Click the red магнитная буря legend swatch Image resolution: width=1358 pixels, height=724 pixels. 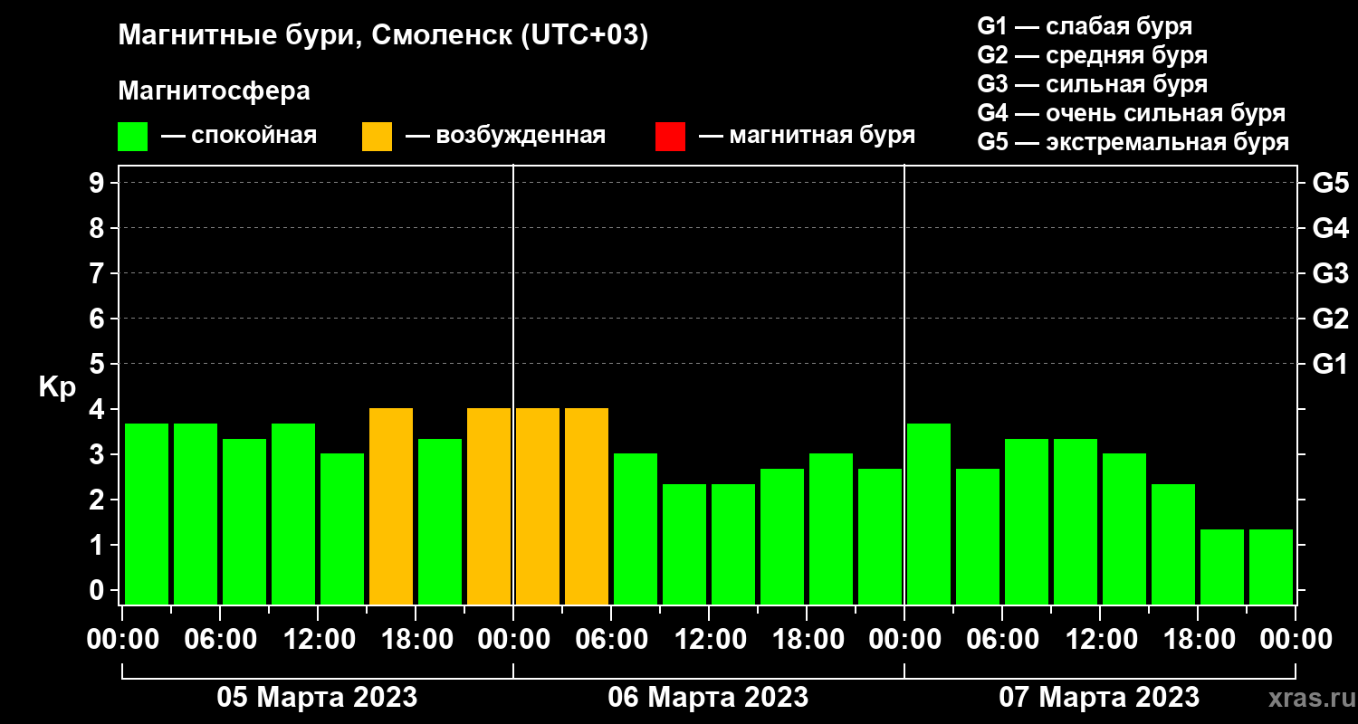click(x=670, y=137)
